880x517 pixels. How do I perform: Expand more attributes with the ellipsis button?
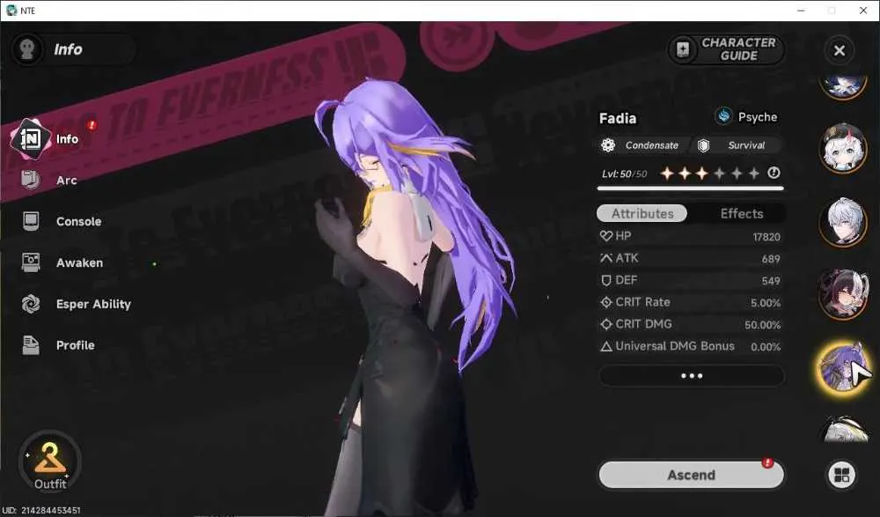[x=692, y=375]
